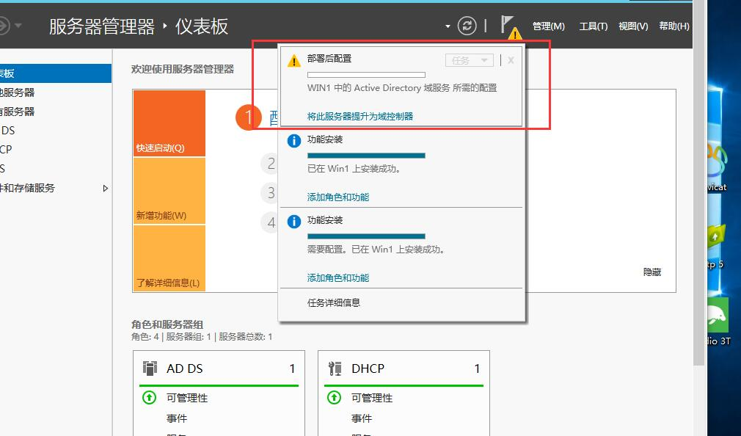Open the 任务 dropdown in the notification

click(470, 60)
